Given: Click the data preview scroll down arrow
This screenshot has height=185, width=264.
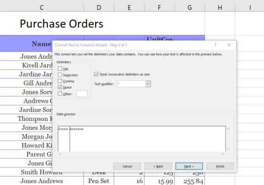Looking at the screenshot, I should click(228, 149).
